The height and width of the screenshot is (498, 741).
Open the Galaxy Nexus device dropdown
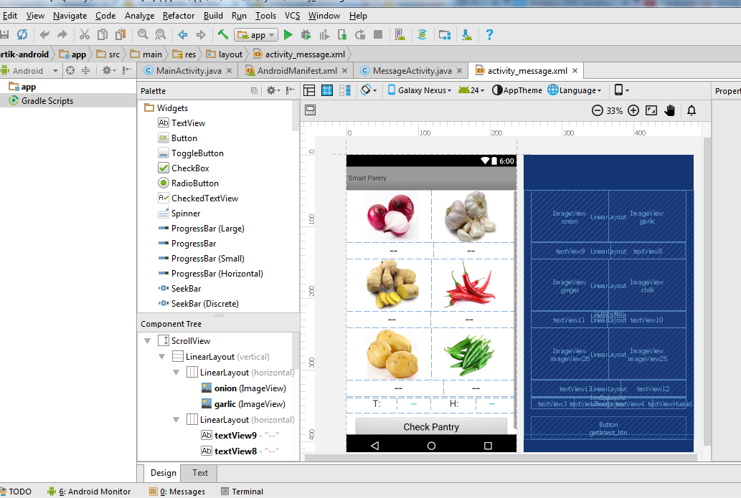click(420, 90)
